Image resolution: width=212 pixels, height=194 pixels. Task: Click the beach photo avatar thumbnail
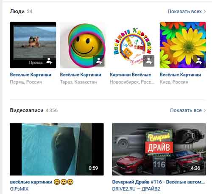pyautogui.click(x=33, y=45)
